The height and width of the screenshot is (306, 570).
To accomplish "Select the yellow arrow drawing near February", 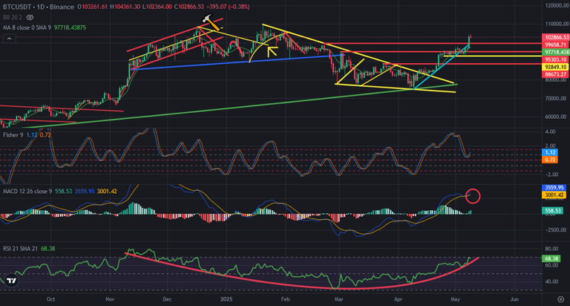I will (x=272, y=51).
